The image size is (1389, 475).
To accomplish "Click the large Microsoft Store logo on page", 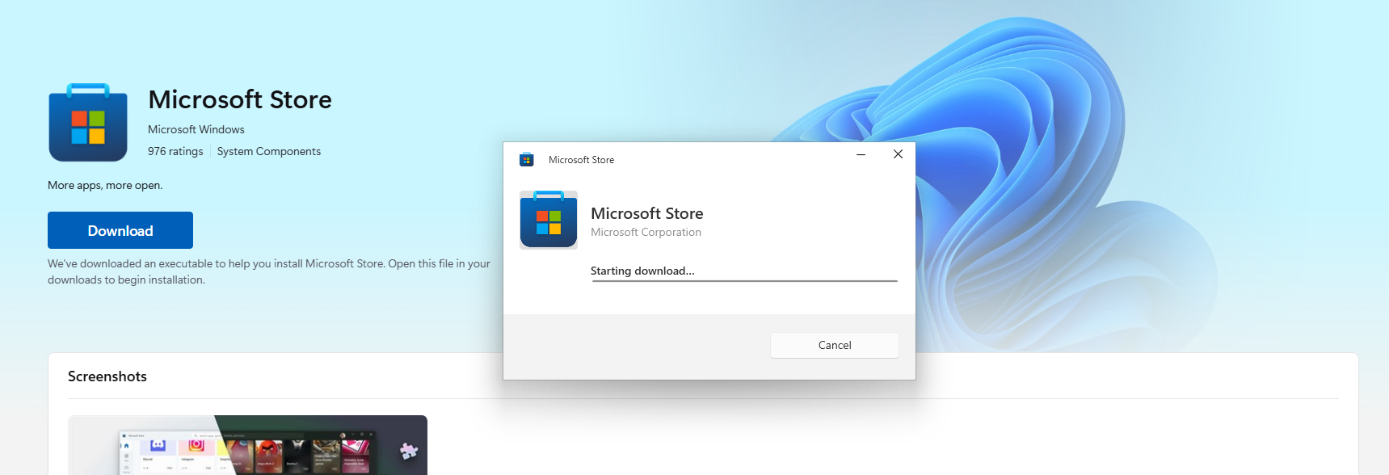I will [88, 123].
